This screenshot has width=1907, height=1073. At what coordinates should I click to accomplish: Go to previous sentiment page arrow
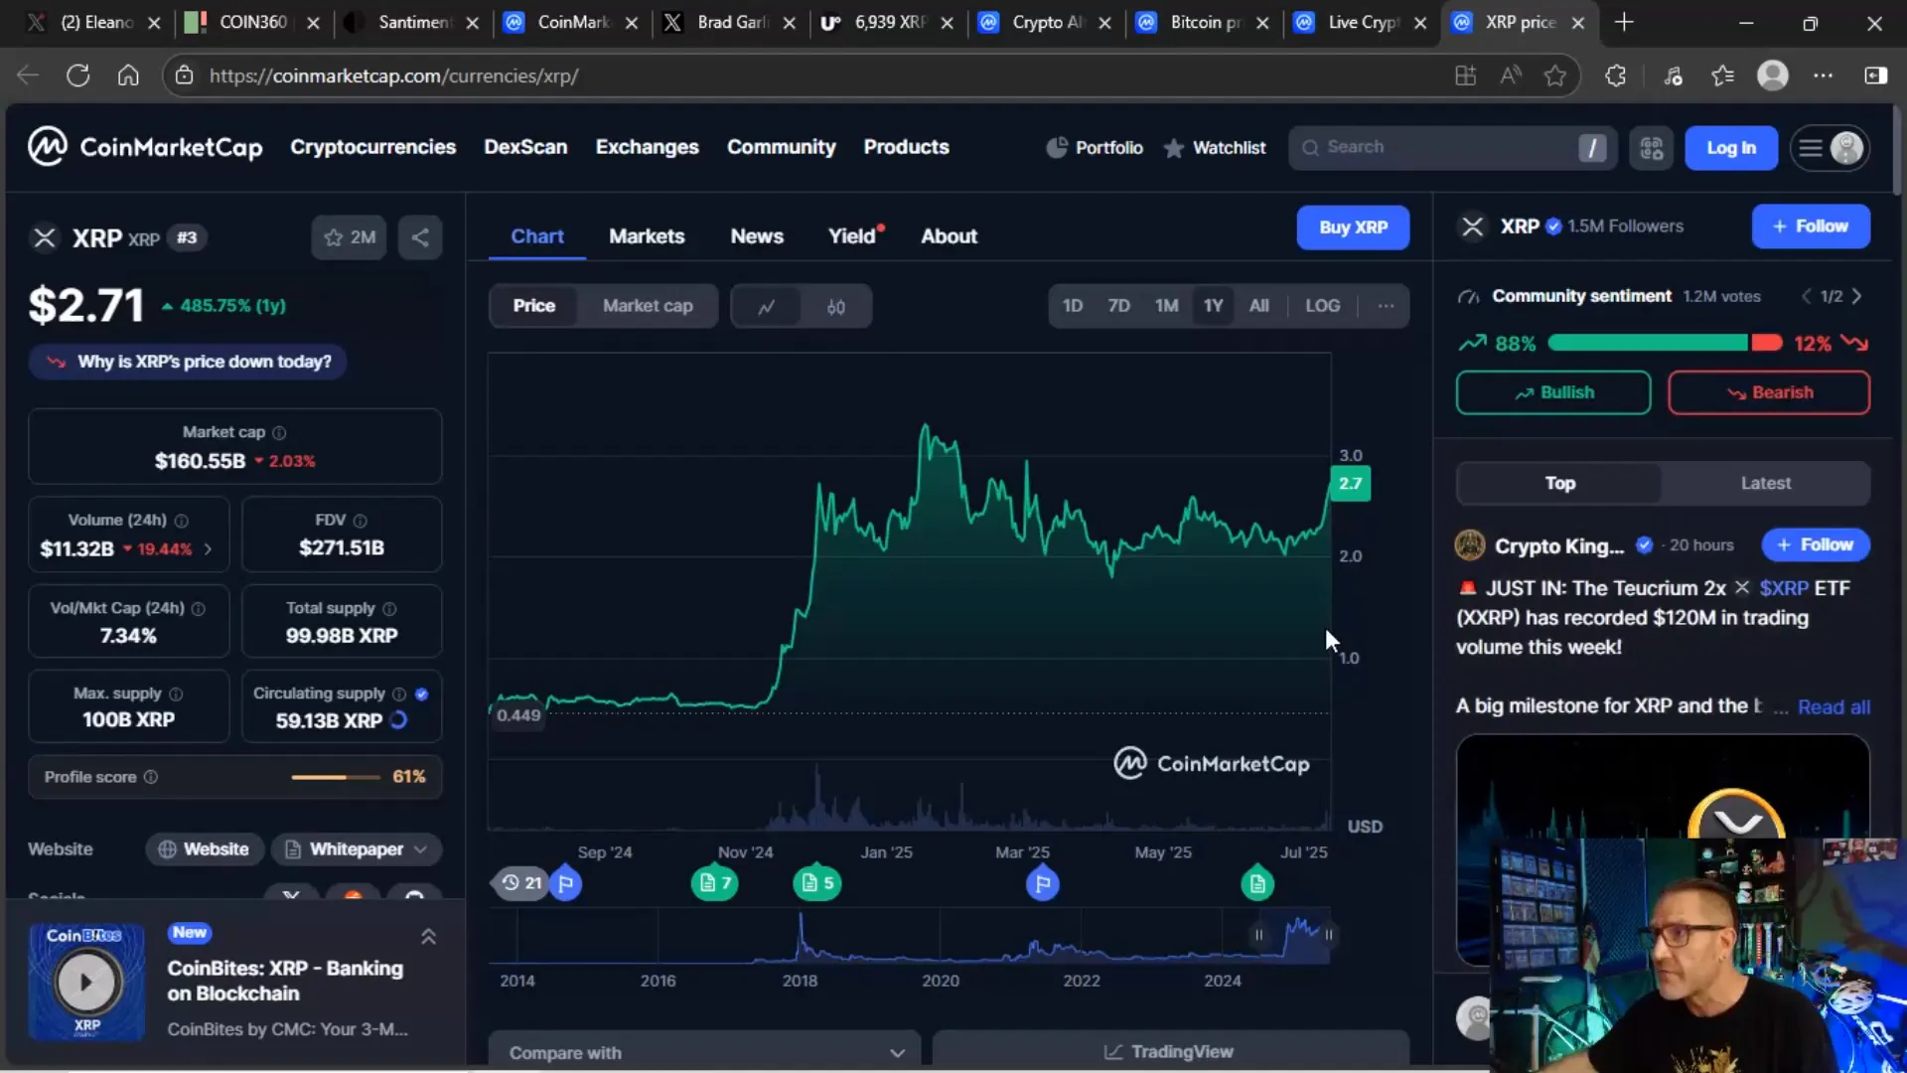click(1807, 296)
